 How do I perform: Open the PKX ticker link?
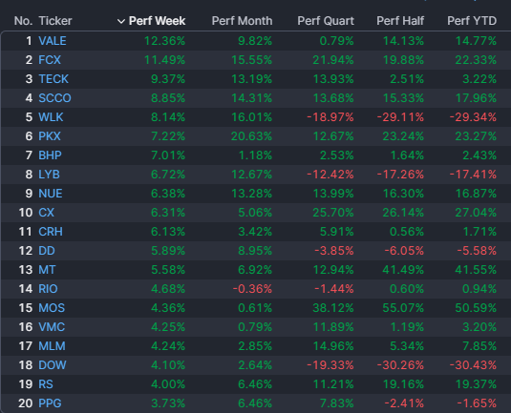50,136
